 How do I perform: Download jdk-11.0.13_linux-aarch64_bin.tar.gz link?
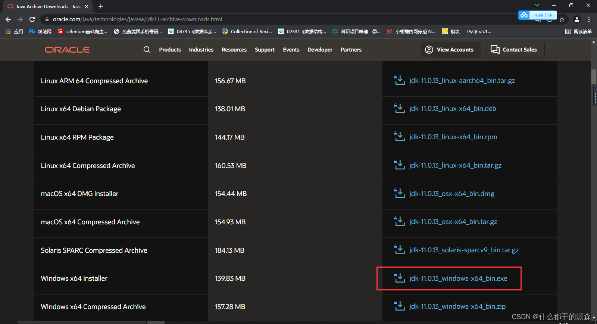click(x=462, y=81)
